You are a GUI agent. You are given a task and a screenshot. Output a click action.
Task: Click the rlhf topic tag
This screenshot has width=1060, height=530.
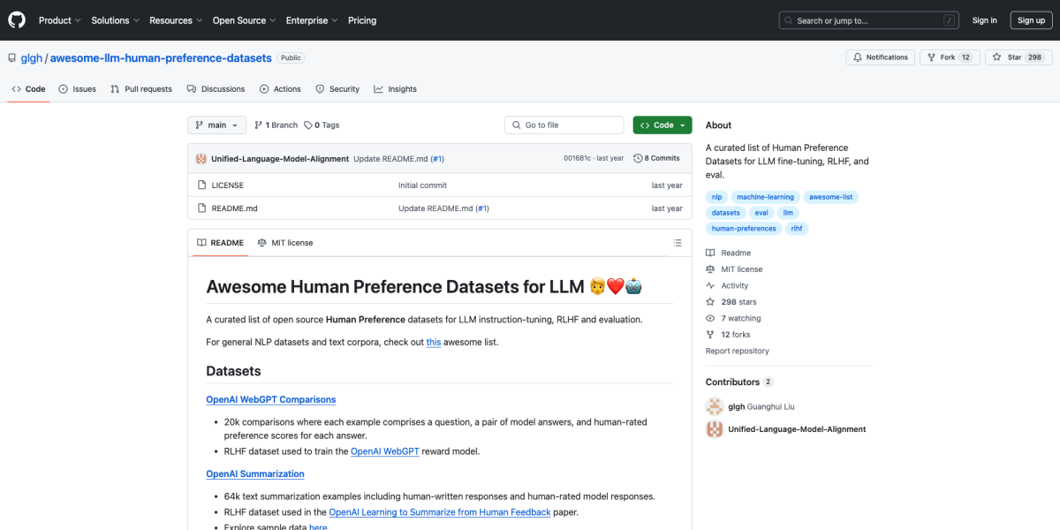(x=796, y=228)
